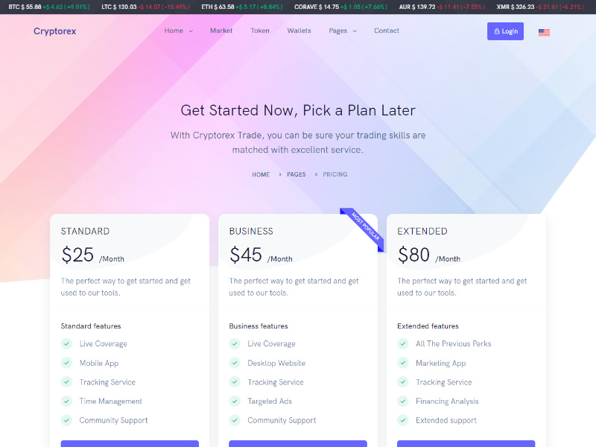Click checkmark icon beside Extended support

(x=403, y=420)
